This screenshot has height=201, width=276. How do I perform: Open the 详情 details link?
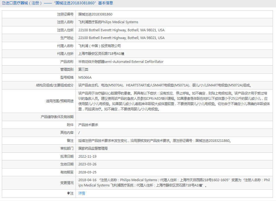[x=81, y=193]
